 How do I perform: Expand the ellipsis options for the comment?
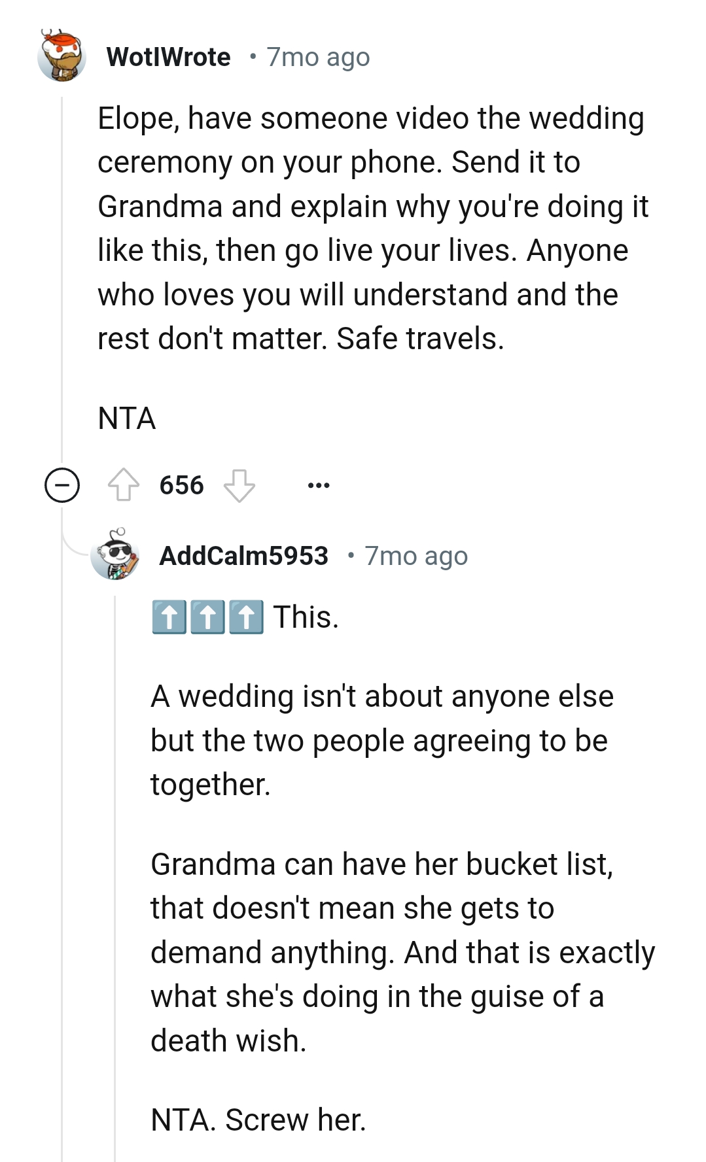(x=318, y=485)
